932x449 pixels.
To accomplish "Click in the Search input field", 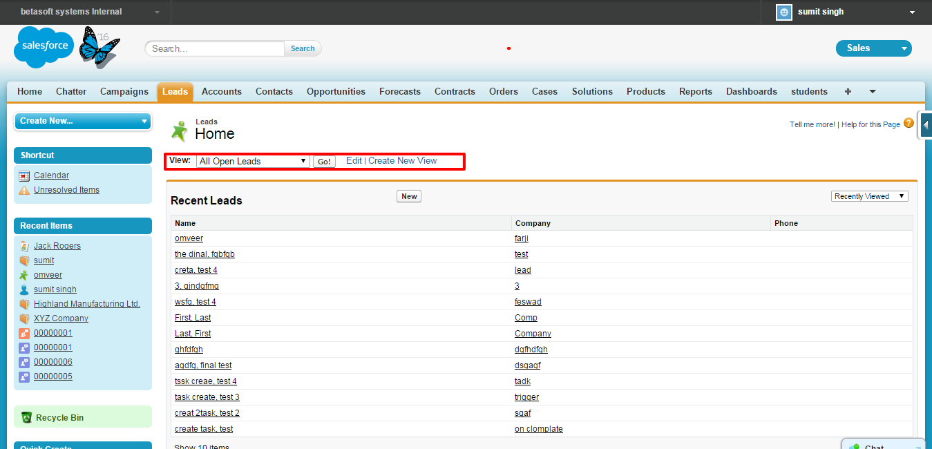I will coord(214,48).
